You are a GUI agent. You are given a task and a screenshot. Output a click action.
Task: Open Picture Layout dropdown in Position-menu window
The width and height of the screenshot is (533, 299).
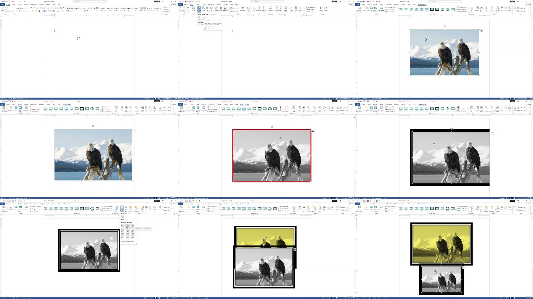[x=107, y=211]
